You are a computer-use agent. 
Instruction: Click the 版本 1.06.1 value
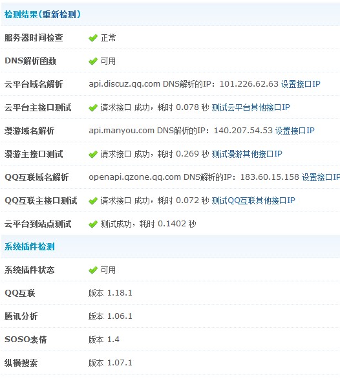coord(110,316)
